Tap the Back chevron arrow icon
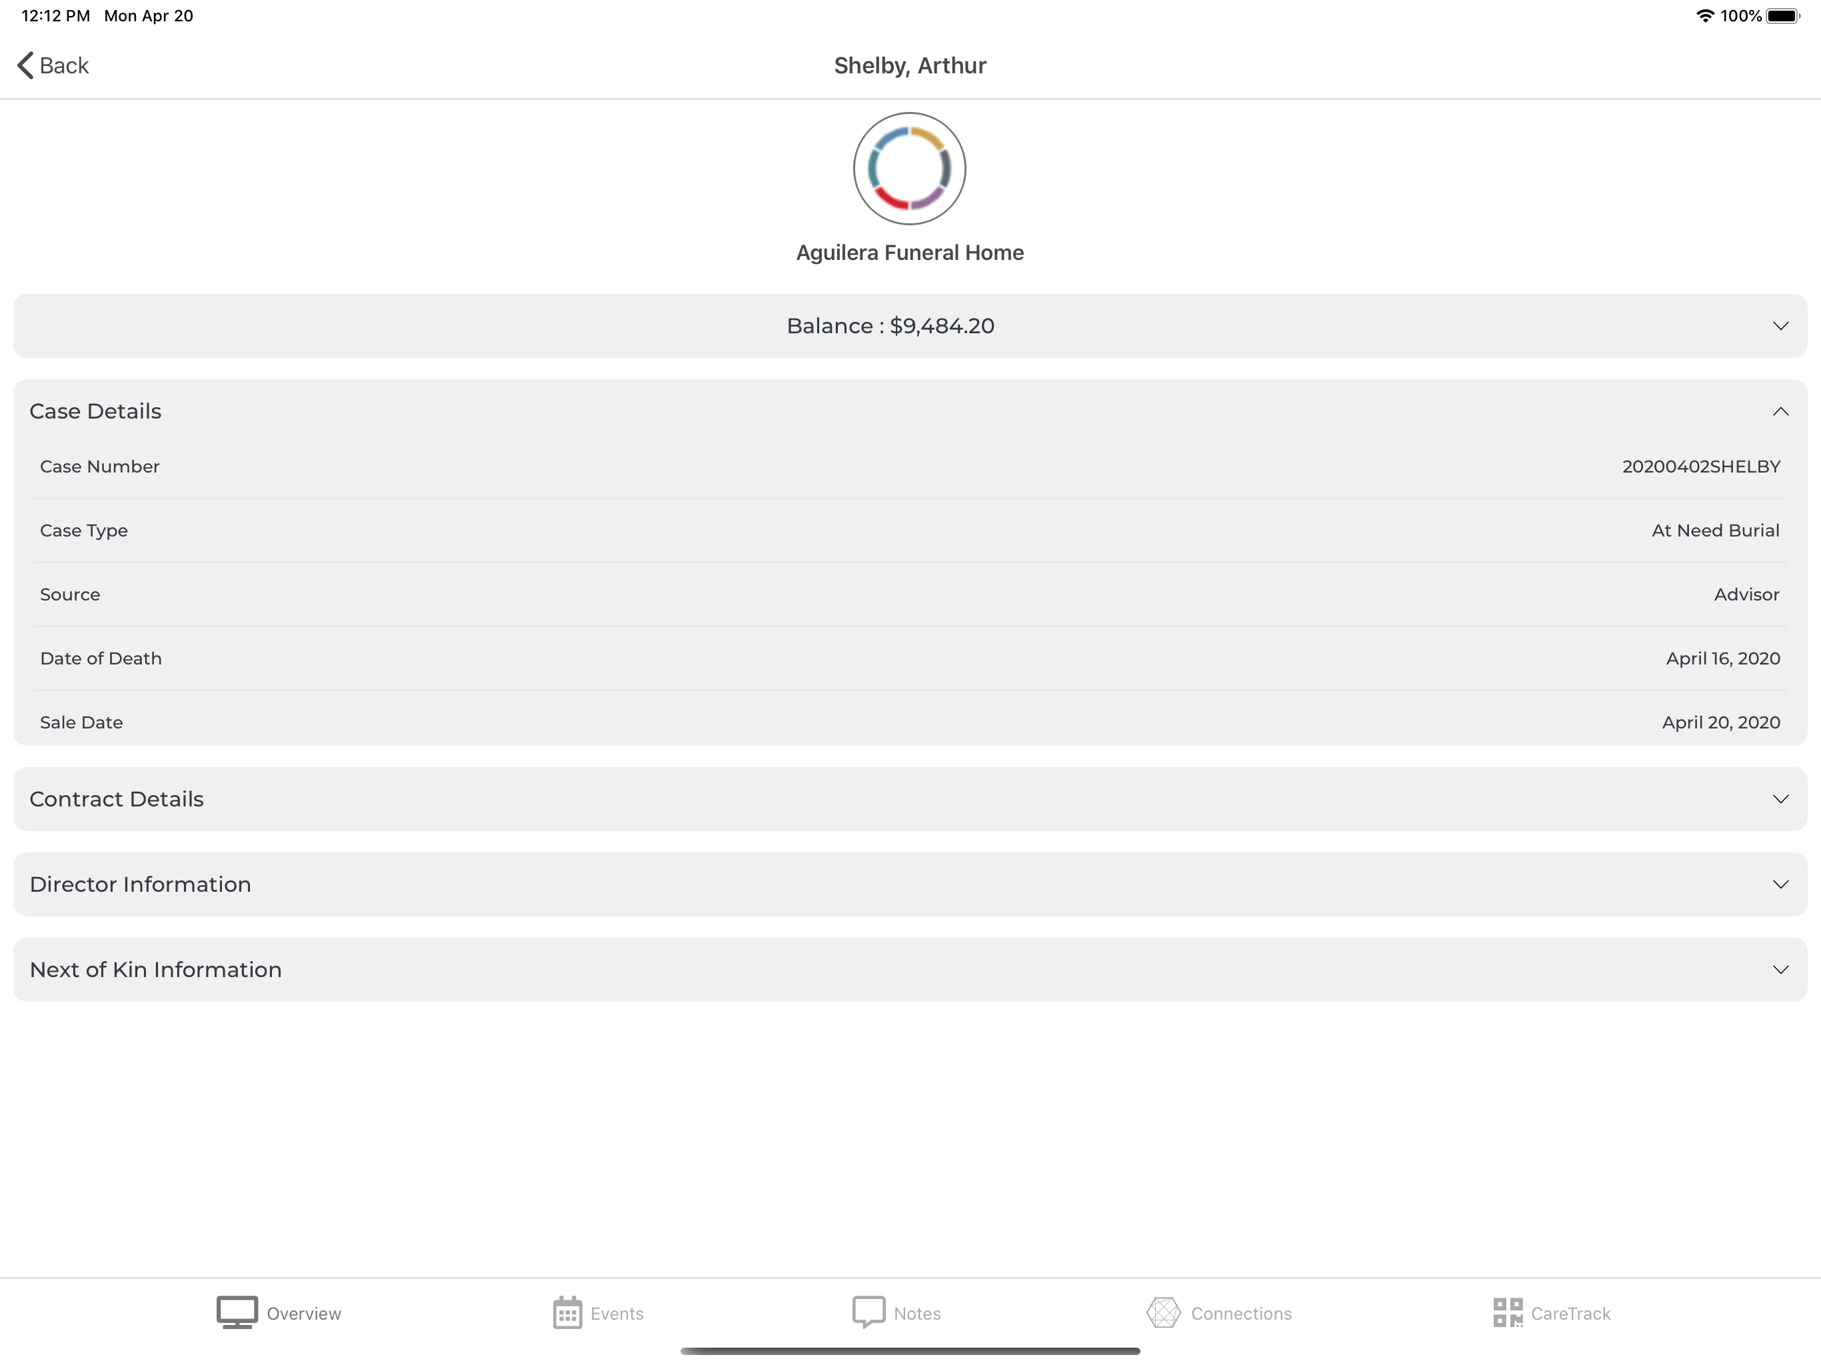This screenshot has height=1365, width=1821. [25, 65]
